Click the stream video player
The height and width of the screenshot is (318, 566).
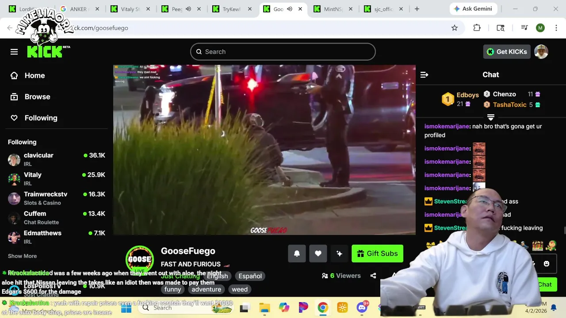pyautogui.click(x=264, y=150)
